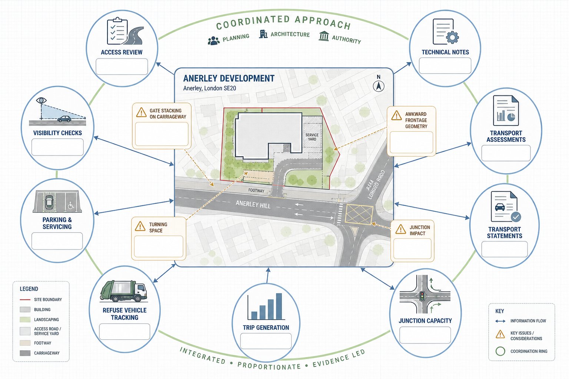Click the empty field under Technical Notes
Screen dimensions: 569x379
tap(445, 66)
